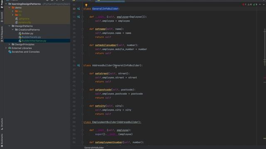Click line number 22 in gutter
266x149 pixels.
pos(74,9)
